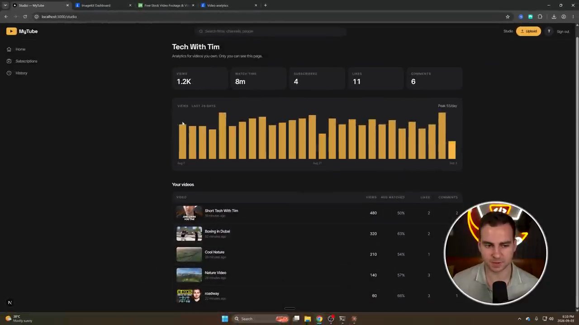579x325 pixels.
Task: Open Boxing in Dubai thumbnail
Action: coord(189,233)
